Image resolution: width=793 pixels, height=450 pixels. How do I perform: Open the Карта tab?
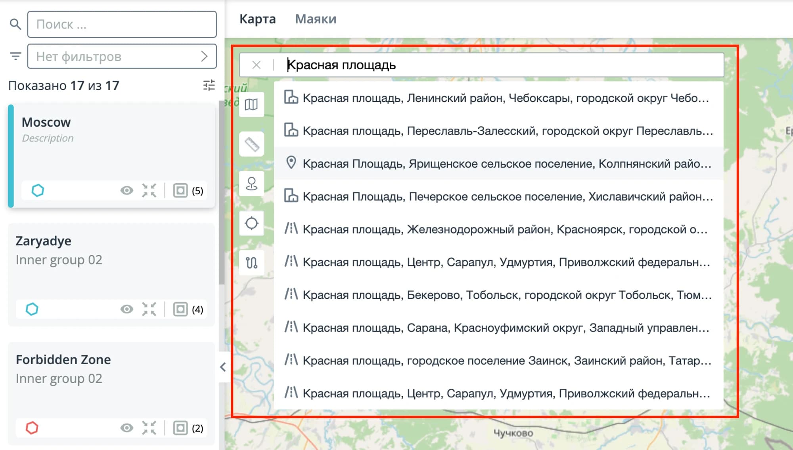pos(257,19)
